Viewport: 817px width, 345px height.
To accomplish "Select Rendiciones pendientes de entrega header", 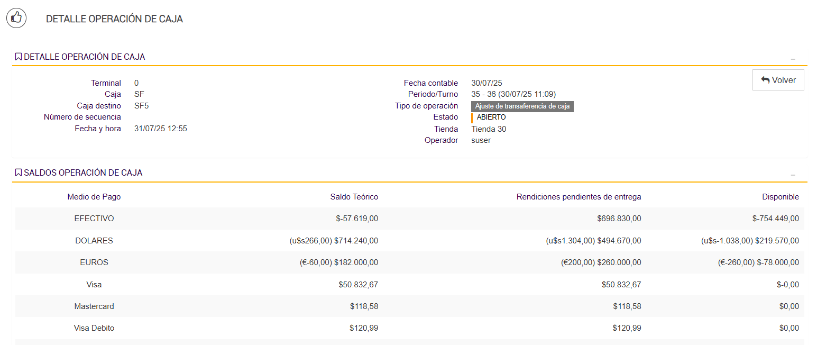I will 579,197.
